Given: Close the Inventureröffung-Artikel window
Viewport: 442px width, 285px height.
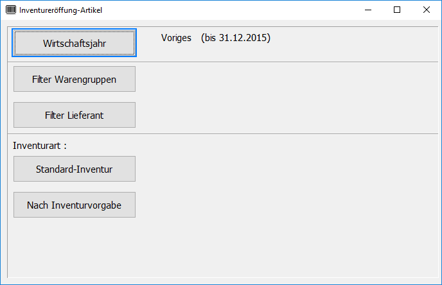Looking at the screenshot, I should point(427,10).
